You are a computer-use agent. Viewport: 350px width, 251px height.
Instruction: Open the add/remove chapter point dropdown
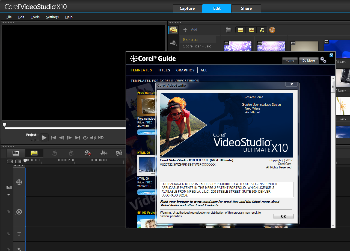pos(19,165)
